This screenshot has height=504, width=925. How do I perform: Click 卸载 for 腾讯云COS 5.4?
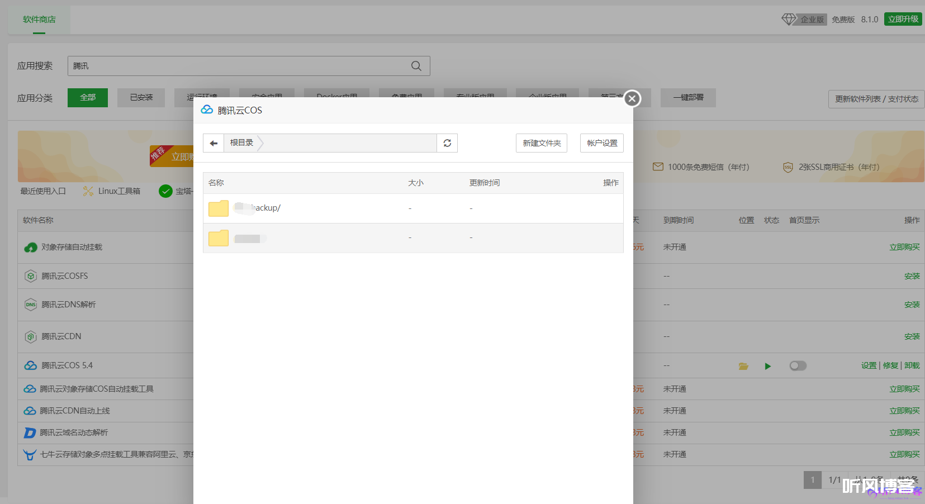point(912,365)
